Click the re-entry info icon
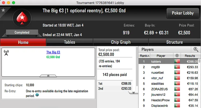The image size is (201, 108). pos(37,95)
